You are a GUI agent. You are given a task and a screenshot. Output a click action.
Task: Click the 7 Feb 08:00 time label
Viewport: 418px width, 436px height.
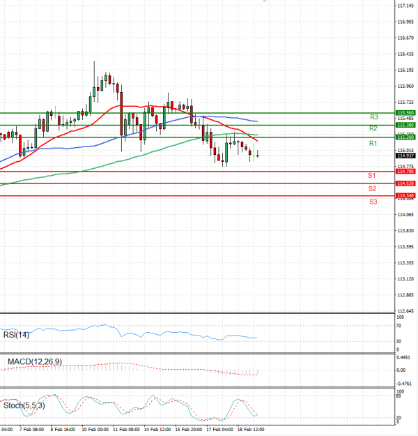click(31, 430)
